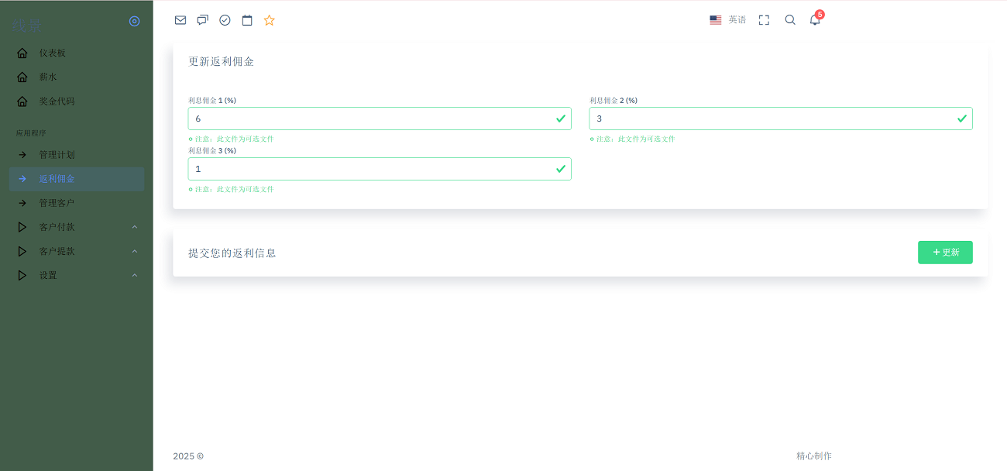1007x471 pixels.
Task: Click the checkmark tasks icon
Action: (225, 20)
